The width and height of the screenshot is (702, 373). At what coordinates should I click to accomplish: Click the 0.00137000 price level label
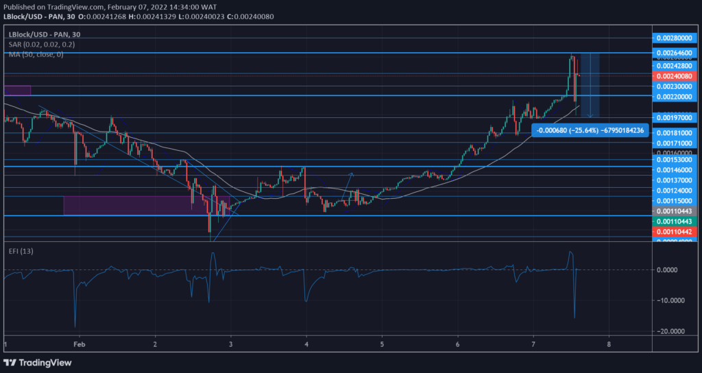pos(674,180)
